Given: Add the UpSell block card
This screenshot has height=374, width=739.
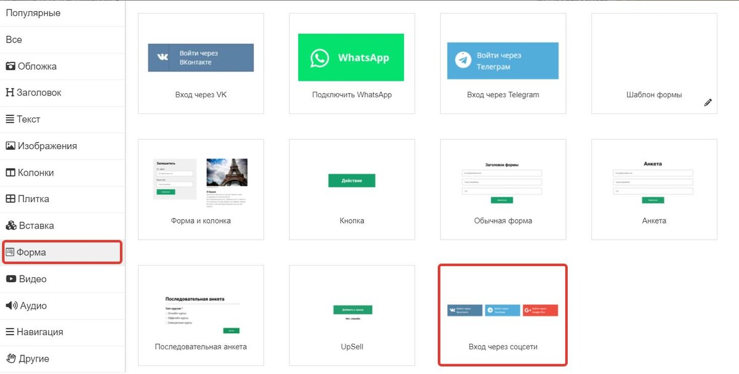Looking at the screenshot, I should click(x=352, y=315).
